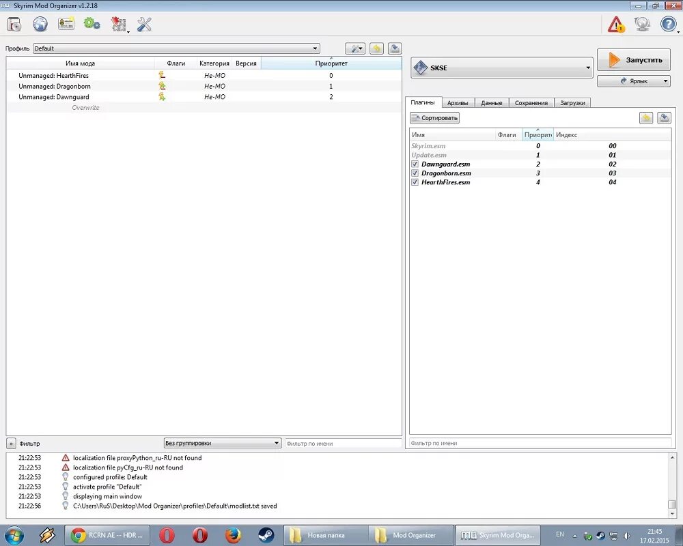
Task: Click mod list name filter field
Action: coord(344,443)
